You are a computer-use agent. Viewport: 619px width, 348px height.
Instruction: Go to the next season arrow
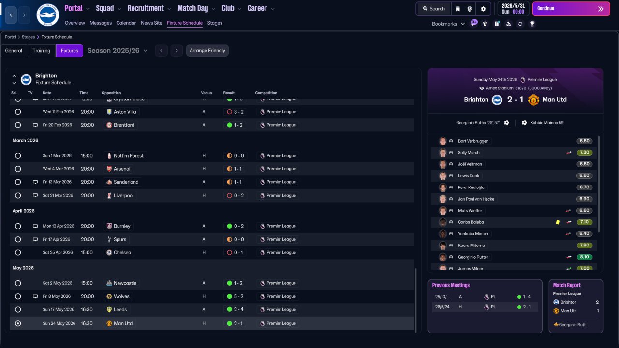tap(177, 51)
